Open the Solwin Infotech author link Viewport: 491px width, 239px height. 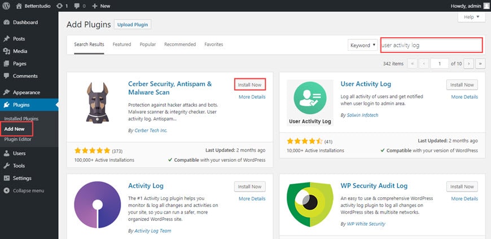[x=363, y=115]
